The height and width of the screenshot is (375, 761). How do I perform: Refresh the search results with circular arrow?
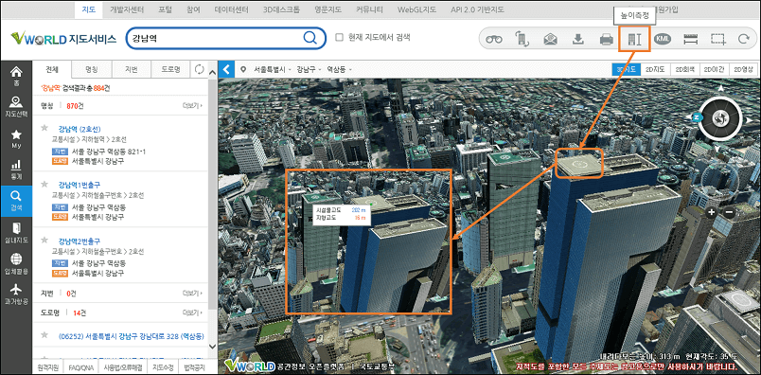(199, 69)
